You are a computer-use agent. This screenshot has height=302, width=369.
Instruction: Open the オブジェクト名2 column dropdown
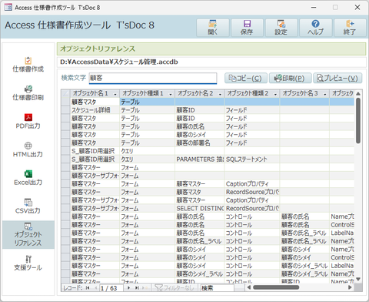point(220,94)
